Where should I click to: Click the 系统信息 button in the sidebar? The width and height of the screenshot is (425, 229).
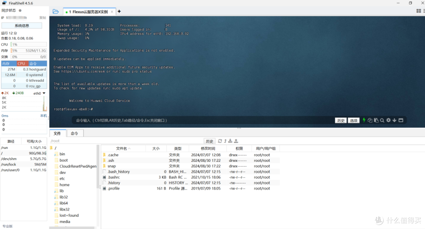click(x=22, y=25)
